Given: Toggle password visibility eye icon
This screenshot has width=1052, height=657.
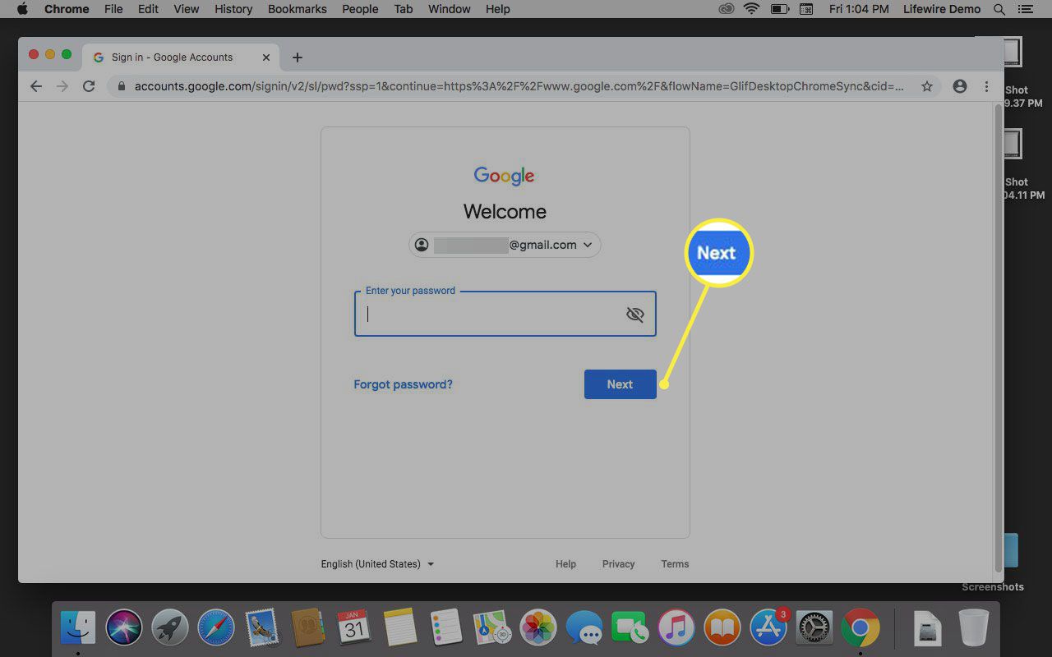Looking at the screenshot, I should pos(634,314).
